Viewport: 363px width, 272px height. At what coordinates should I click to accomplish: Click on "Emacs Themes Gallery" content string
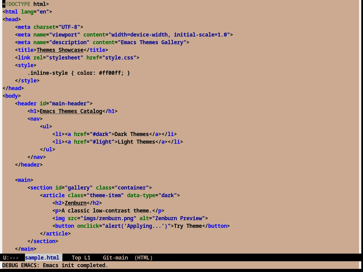coord(152,42)
